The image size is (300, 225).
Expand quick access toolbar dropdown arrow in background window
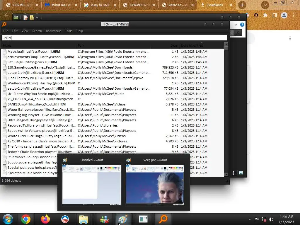pyautogui.click(x=37, y=18)
